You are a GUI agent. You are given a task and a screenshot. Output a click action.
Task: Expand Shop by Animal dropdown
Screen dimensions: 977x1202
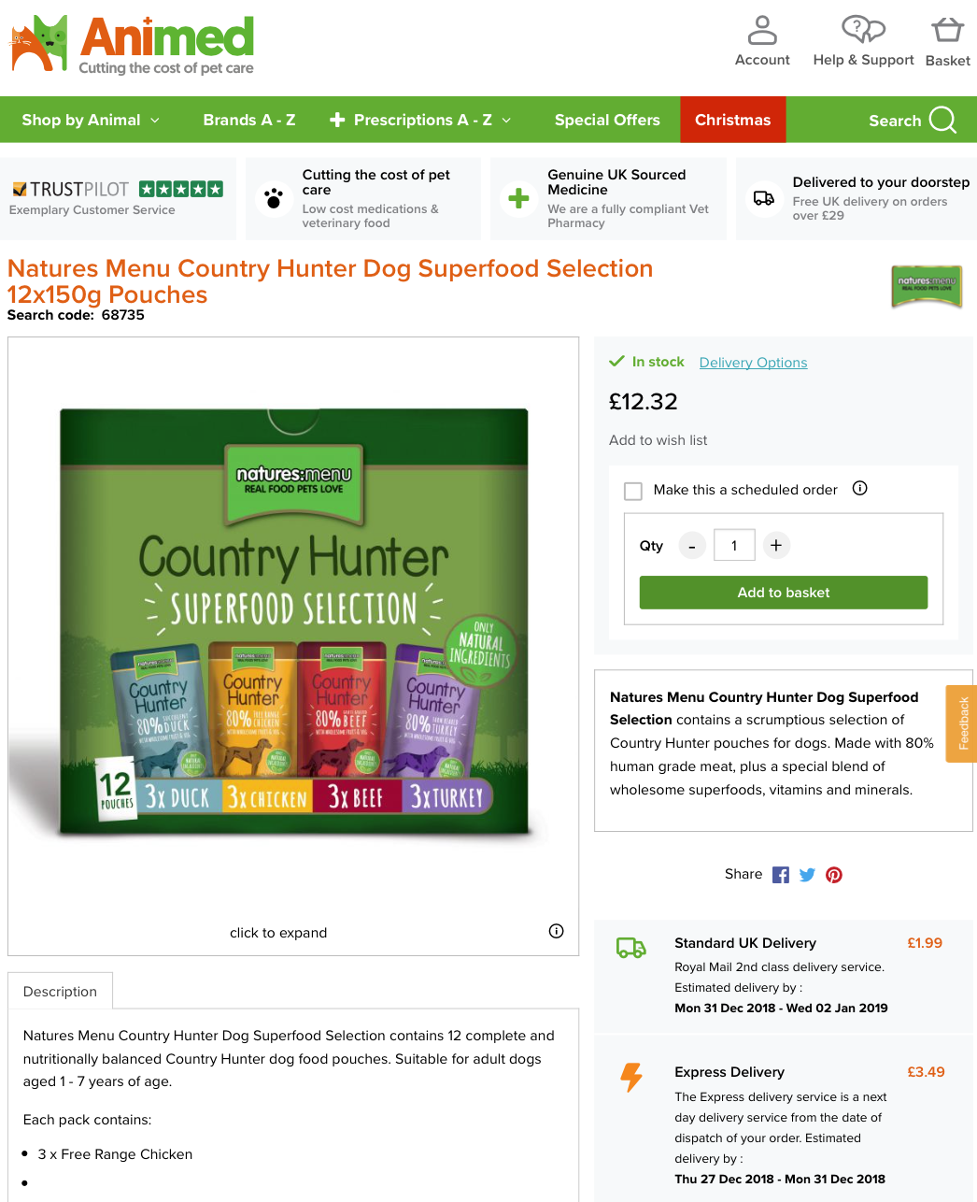click(x=91, y=120)
